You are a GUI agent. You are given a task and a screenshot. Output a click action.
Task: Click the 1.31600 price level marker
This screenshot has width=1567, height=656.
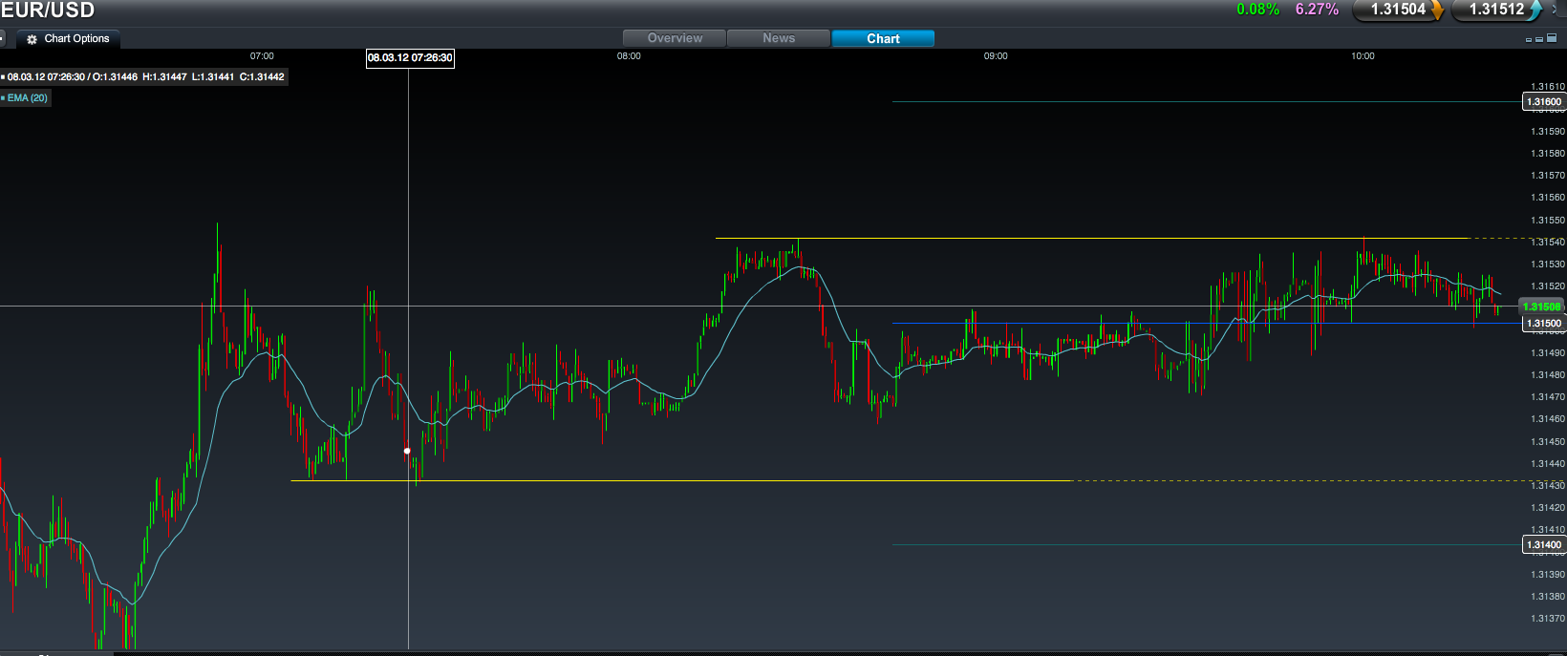1543,102
